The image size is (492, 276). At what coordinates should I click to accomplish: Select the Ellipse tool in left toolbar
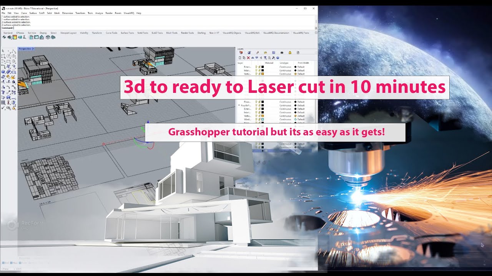13,56
